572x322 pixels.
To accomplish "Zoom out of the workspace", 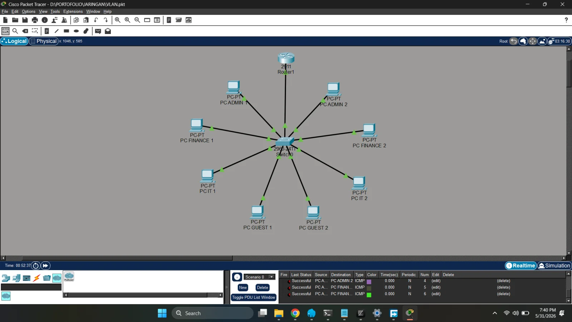I will (137, 20).
